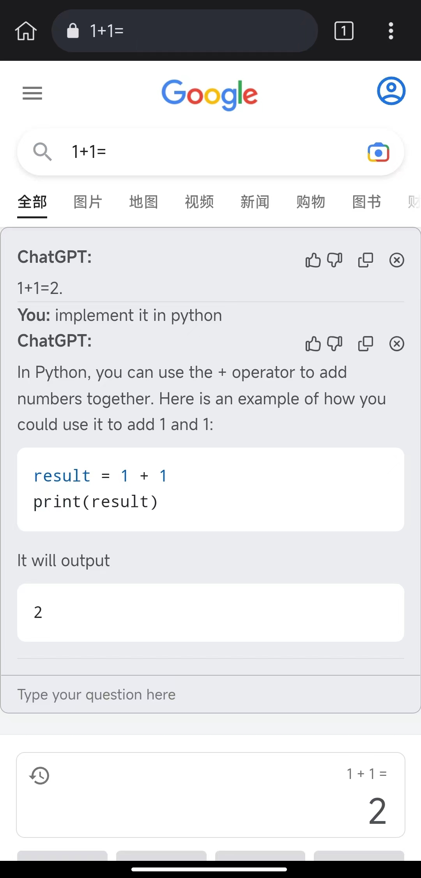421x878 pixels.
Task: Open the Google hamburger menu
Action: (x=32, y=93)
